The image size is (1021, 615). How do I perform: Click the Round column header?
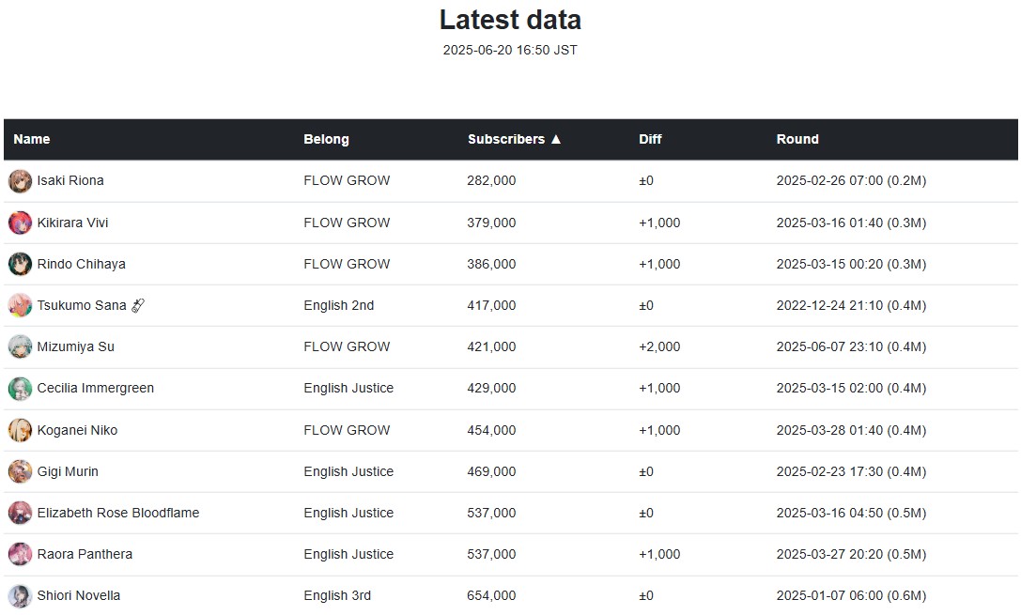[797, 139]
